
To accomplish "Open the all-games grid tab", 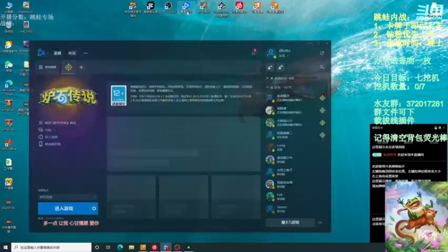I will [48, 67].
